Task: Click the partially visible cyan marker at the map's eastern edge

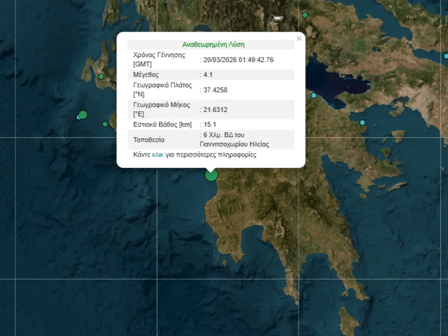Action: click(446, 56)
